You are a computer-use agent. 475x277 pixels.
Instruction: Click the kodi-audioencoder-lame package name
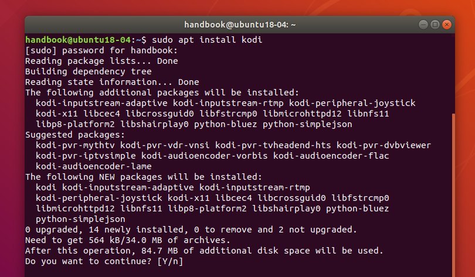[x=94, y=166]
